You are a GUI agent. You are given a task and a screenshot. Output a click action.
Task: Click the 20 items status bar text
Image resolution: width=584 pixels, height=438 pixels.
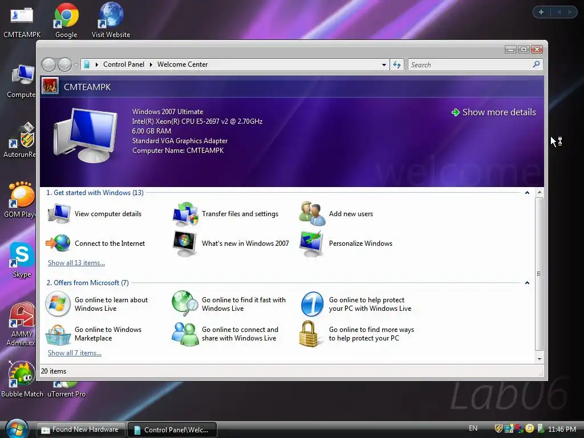click(x=53, y=371)
